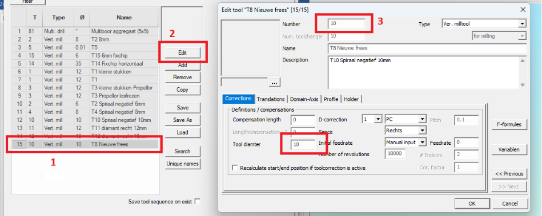
Task: Switch to the Translations tab
Action: (x=271, y=99)
